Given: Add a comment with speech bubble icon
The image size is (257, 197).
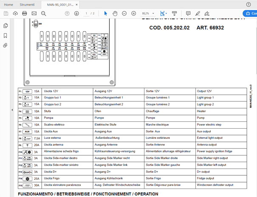Looking at the screenshot, I should (188, 14).
